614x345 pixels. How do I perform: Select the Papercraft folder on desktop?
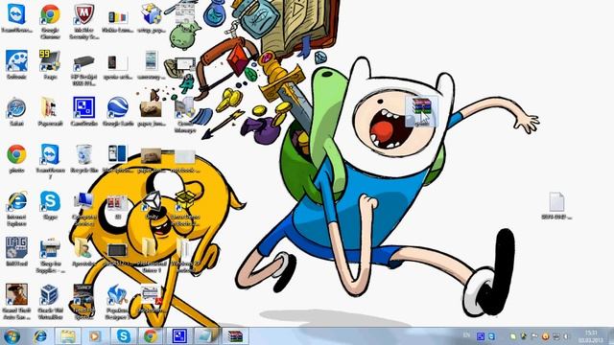click(x=50, y=107)
